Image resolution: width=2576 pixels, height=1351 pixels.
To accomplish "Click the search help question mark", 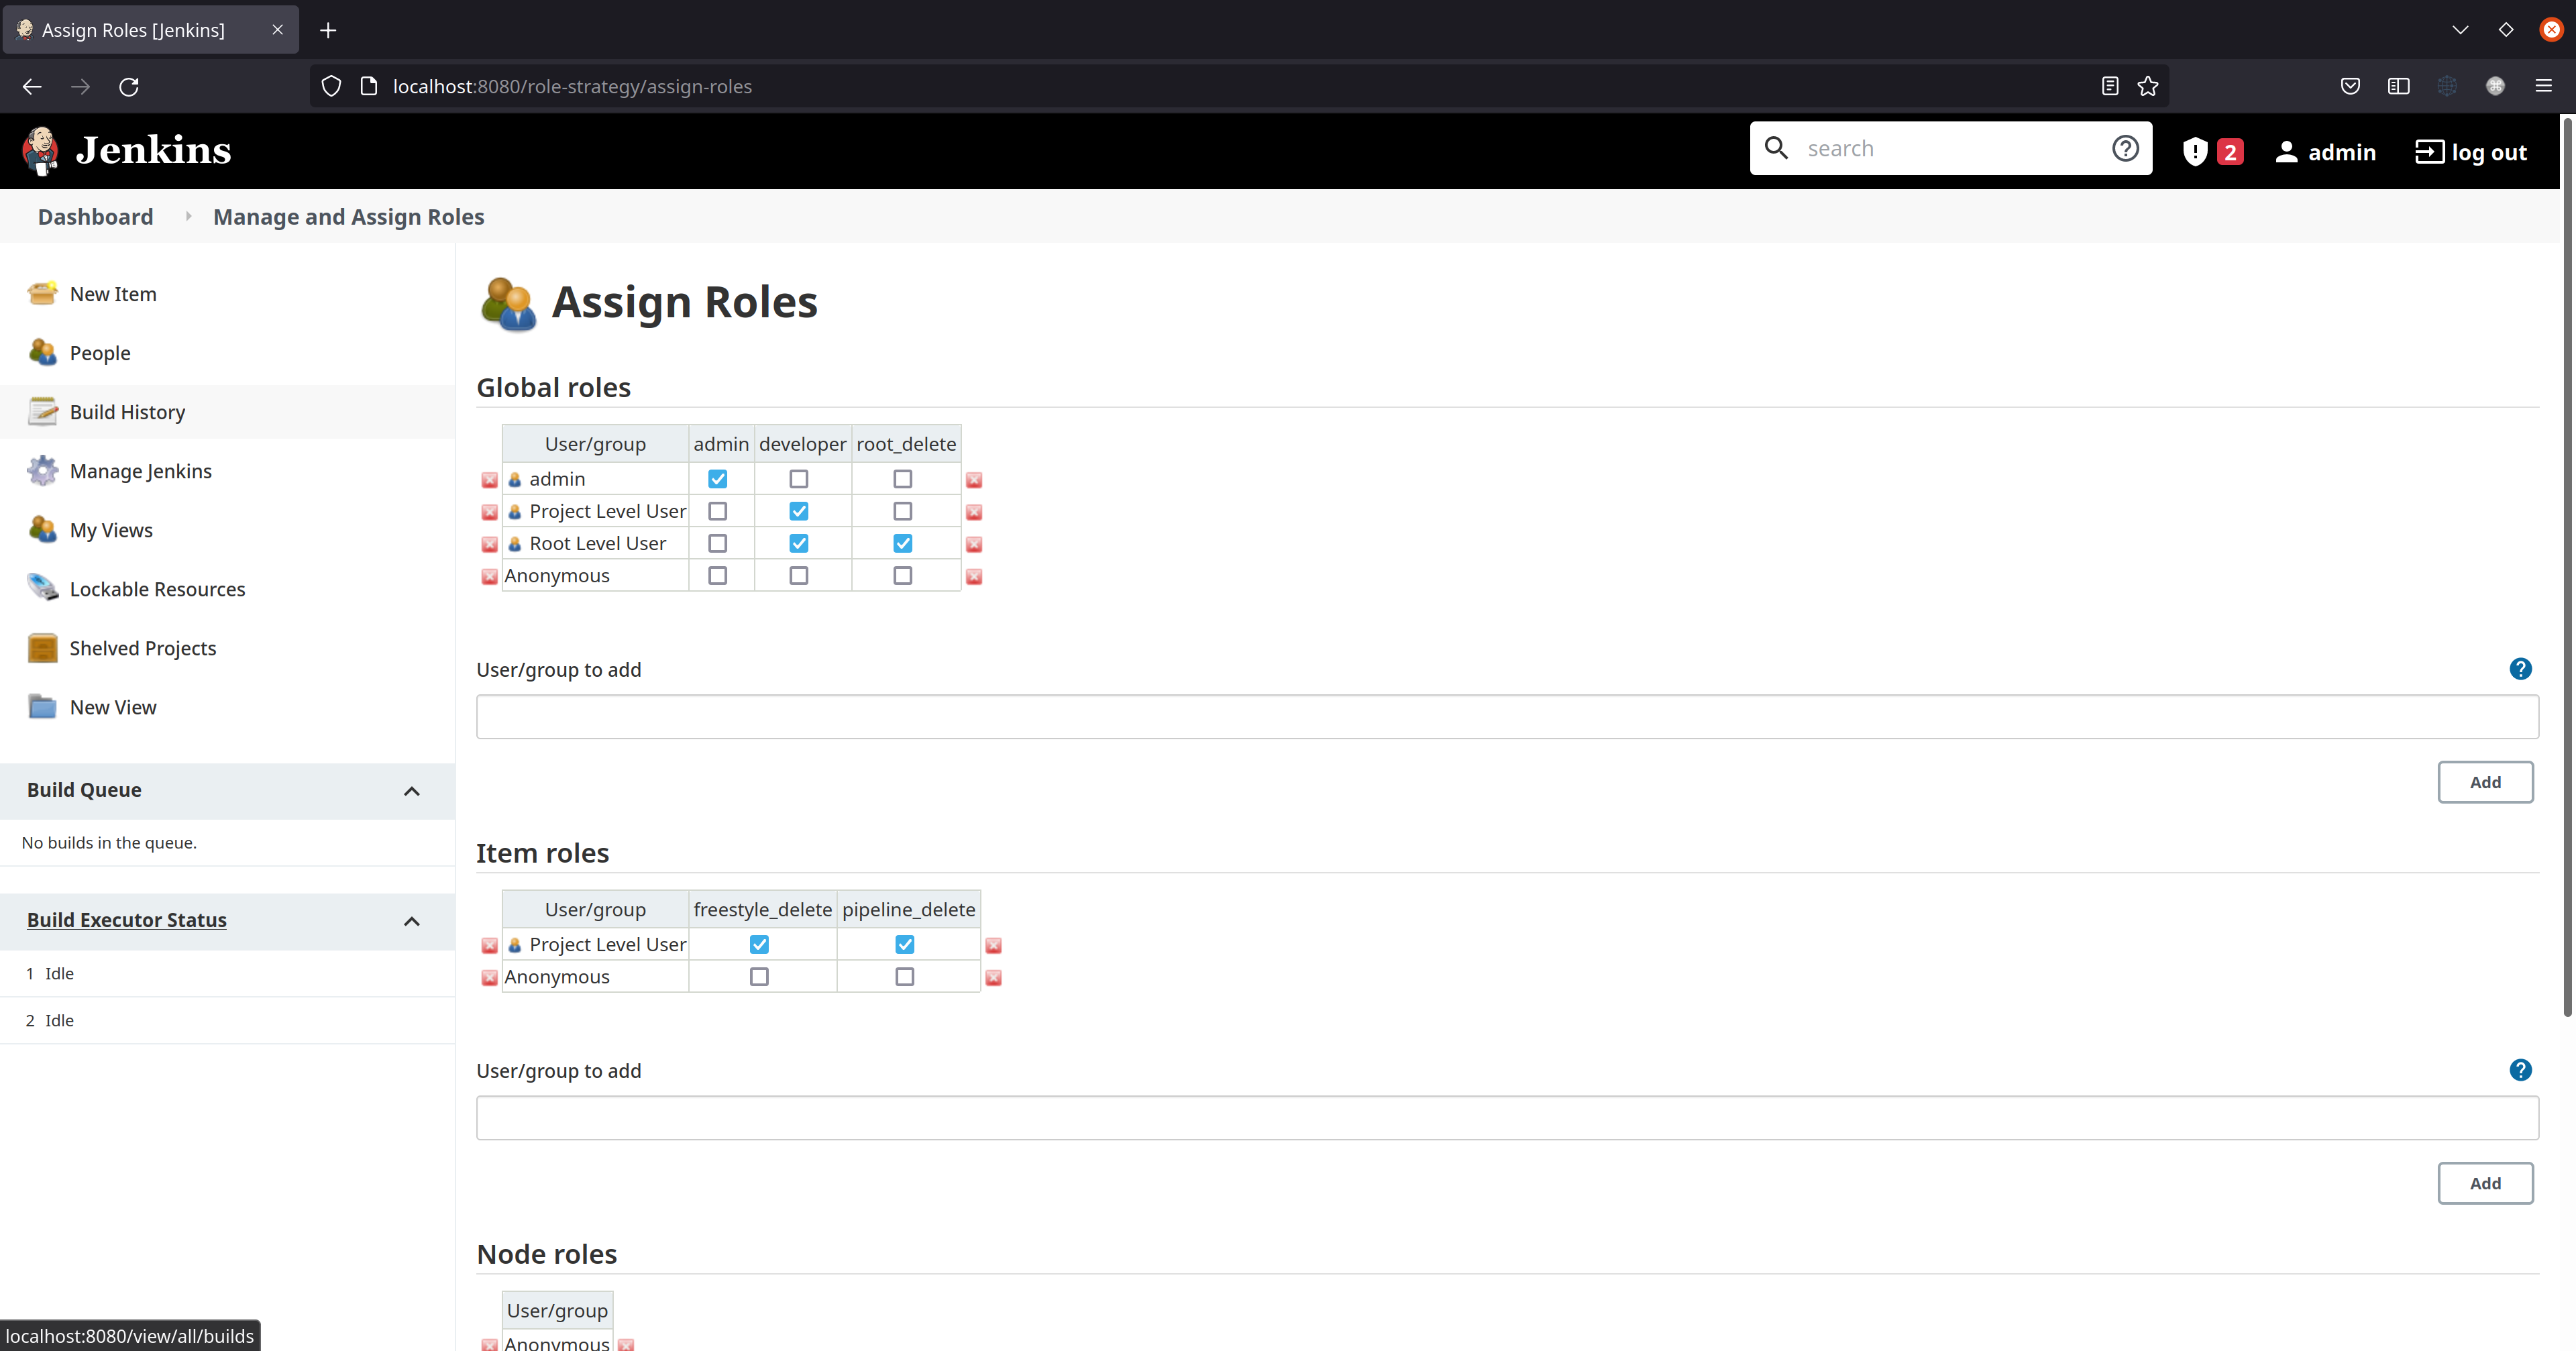I will coord(2125,148).
